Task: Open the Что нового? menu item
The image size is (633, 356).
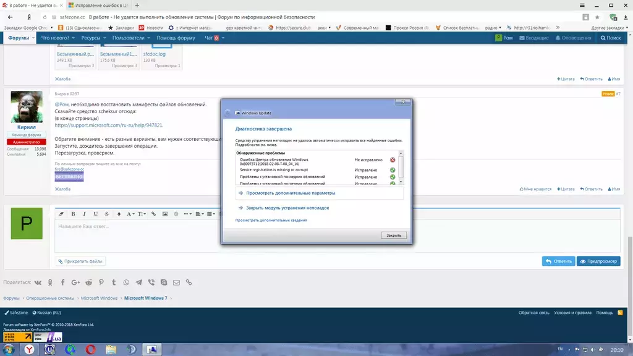Action: (x=55, y=38)
